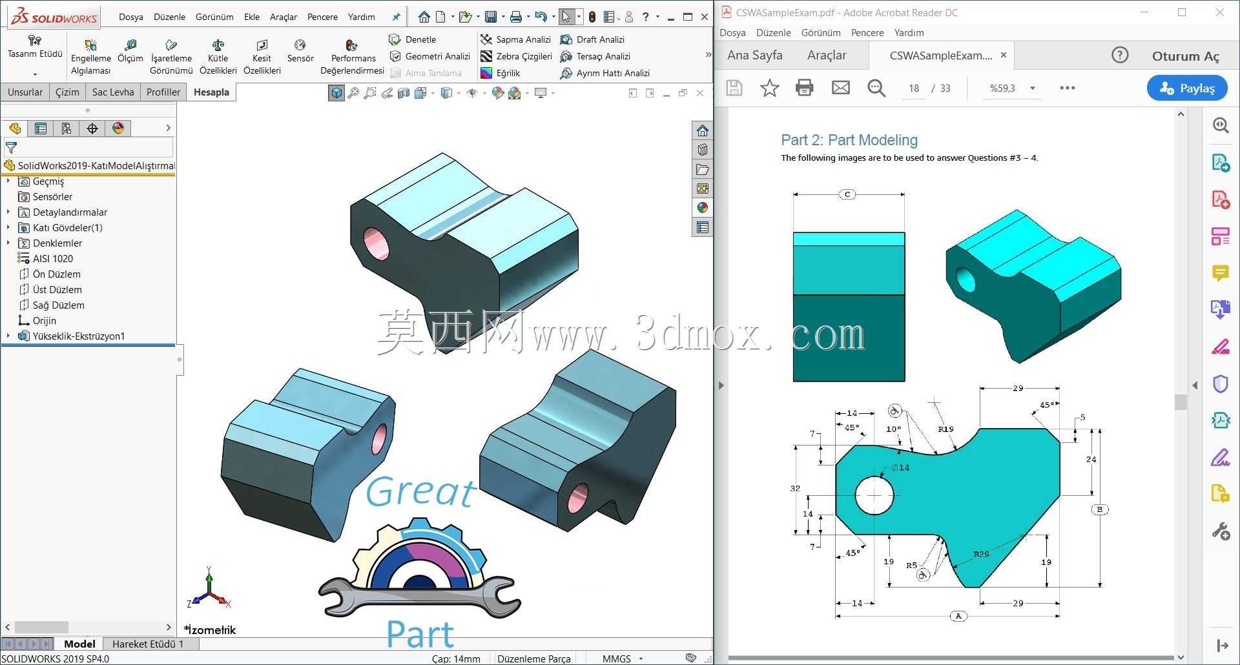1240x665 pixels.
Task: Expand the Yükseklik-Ekstrüzyon1 feature
Action: (8, 336)
